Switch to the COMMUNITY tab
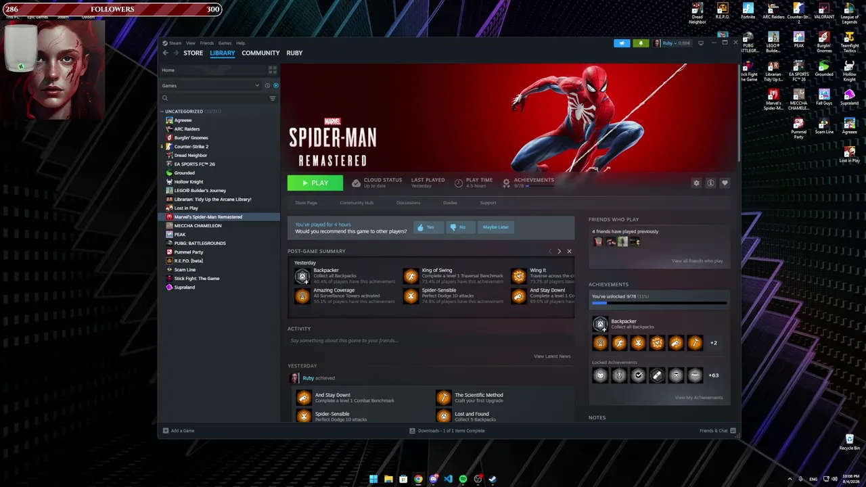This screenshot has width=866, height=487. click(260, 53)
